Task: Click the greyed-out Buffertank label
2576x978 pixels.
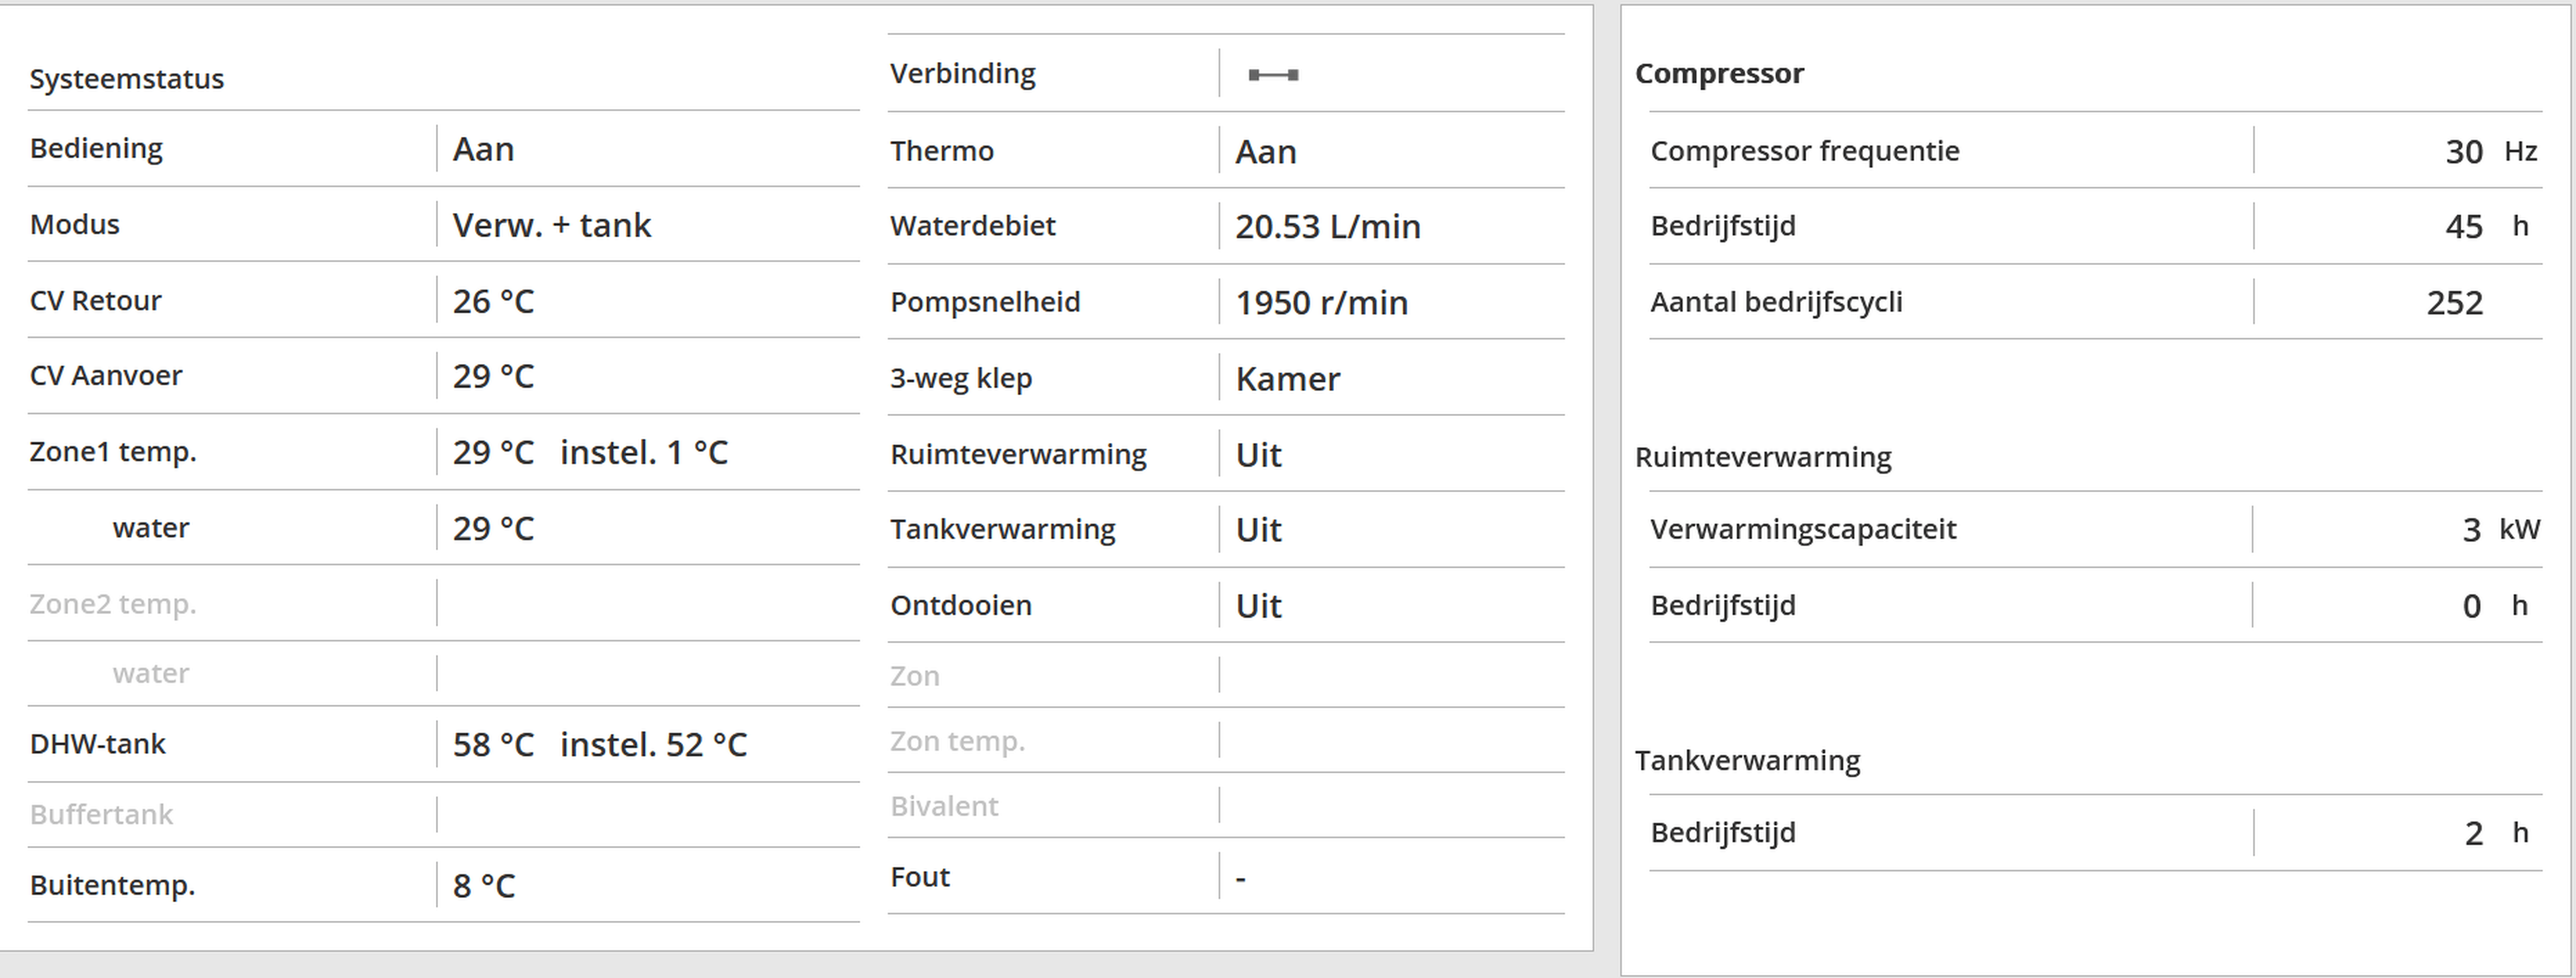Action: 101,814
